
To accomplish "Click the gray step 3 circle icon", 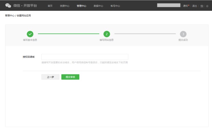I will [x=183, y=34].
